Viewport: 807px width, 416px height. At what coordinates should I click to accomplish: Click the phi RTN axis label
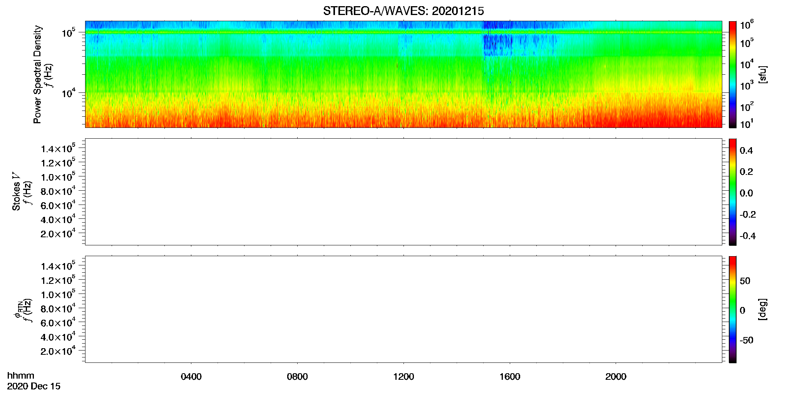(x=18, y=309)
